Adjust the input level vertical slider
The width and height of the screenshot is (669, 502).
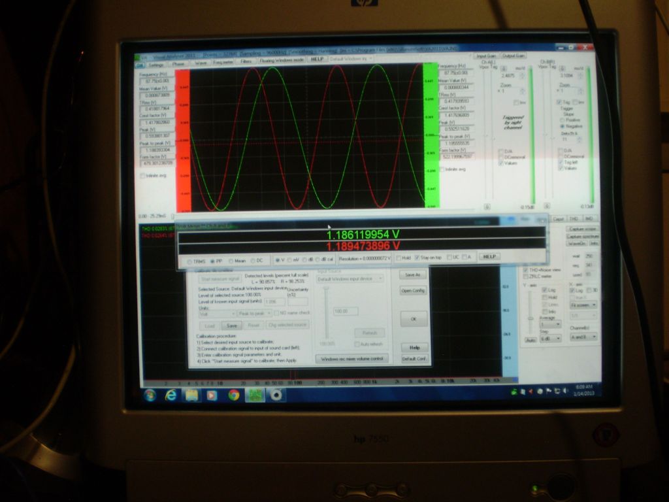tap(327, 314)
